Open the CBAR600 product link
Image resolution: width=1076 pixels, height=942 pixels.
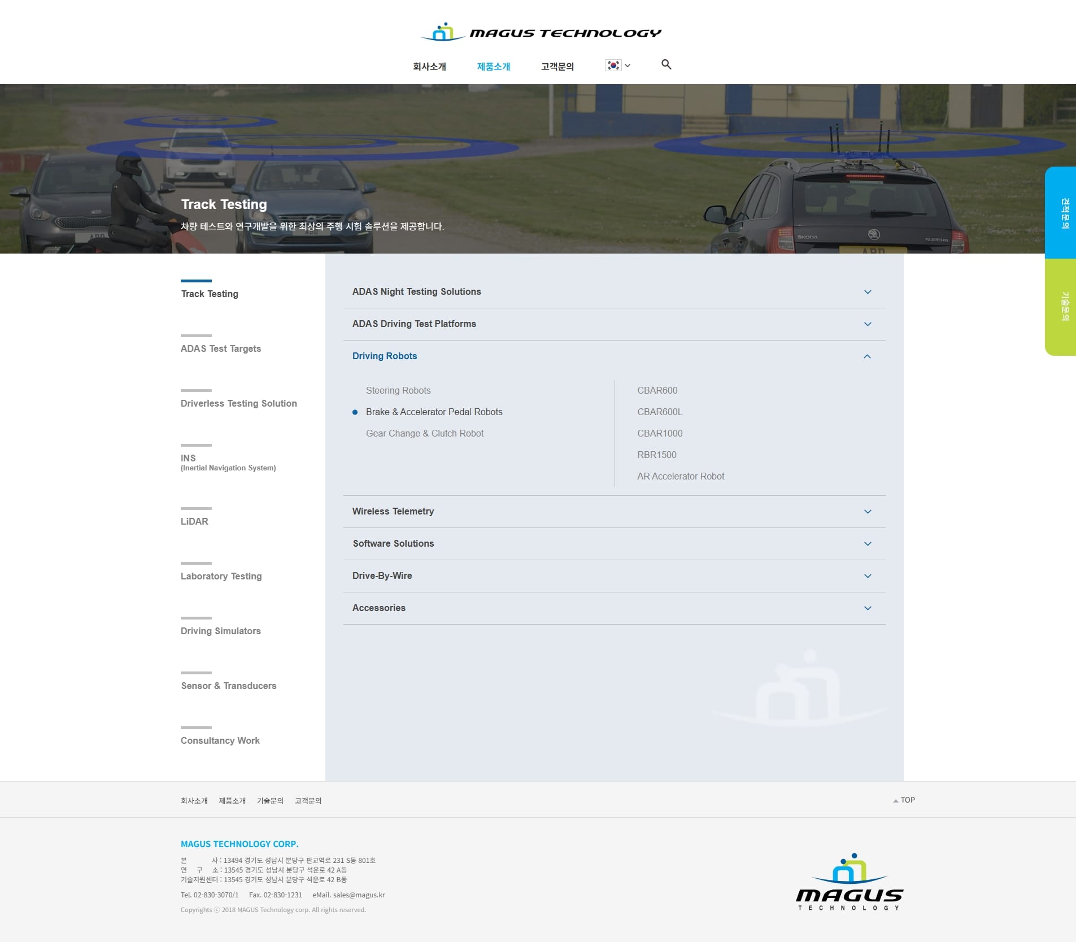pos(657,391)
